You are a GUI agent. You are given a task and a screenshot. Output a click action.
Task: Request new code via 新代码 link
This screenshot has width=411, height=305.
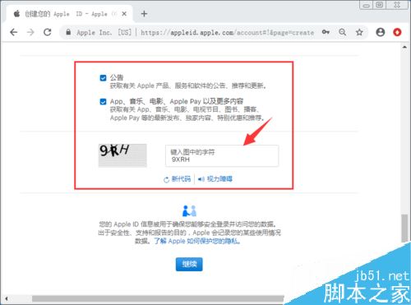click(177, 179)
